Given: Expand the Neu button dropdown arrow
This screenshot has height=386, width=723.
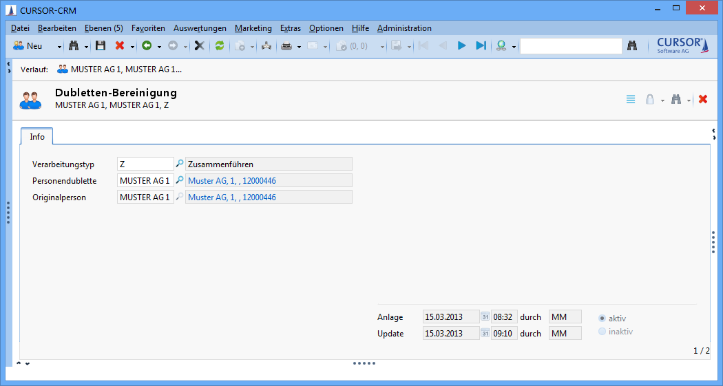Looking at the screenshot, I should point(59,47).
